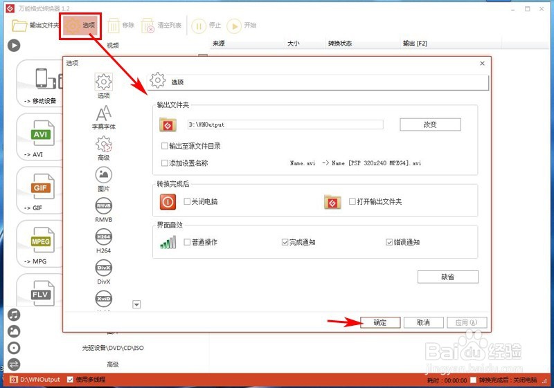Viewport: 554px width, 388px height.
Task: Select the video category play icon in sidebar
Action: [14, 45]
